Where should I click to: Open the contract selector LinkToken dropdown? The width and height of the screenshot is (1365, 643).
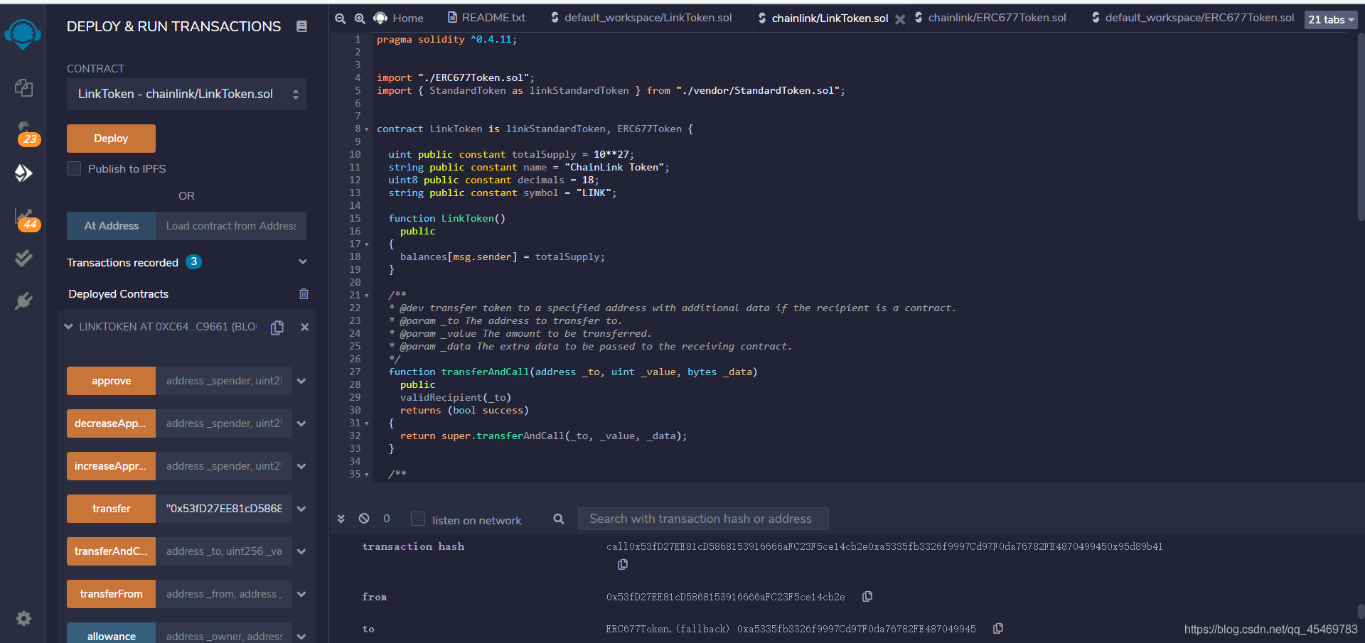click(186, 94)
